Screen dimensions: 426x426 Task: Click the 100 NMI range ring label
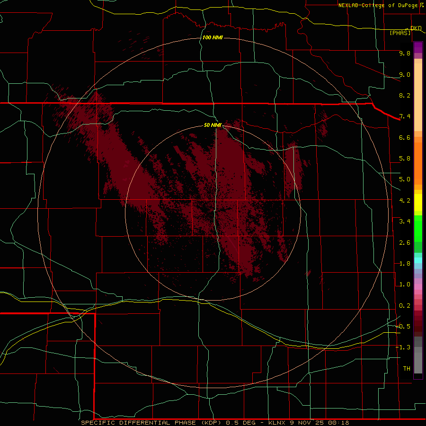coord(213,37)
